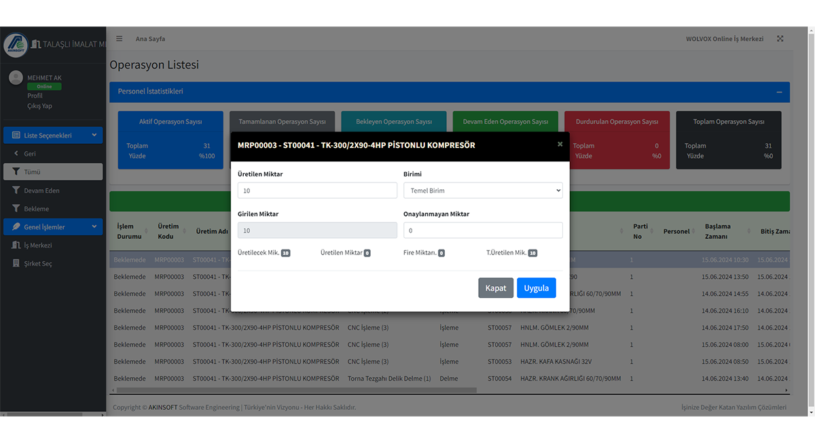Open Şirket Seç from the sidebar
This screenshot has width=815, height=443.
click(37, 264)
